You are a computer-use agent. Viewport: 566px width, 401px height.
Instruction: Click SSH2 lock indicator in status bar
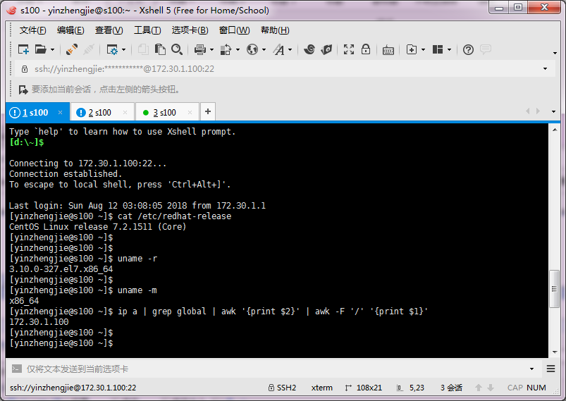tap(282, 388)
